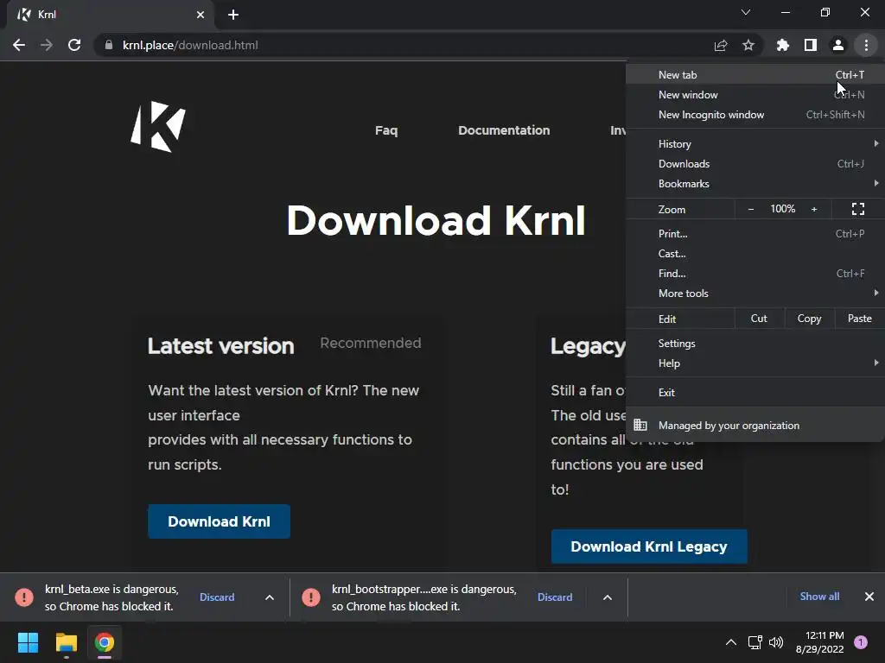This screenshot has height=663, width=885.
Task: Click the Chrome taskbar icon
Action: click(x=105, y=642)
